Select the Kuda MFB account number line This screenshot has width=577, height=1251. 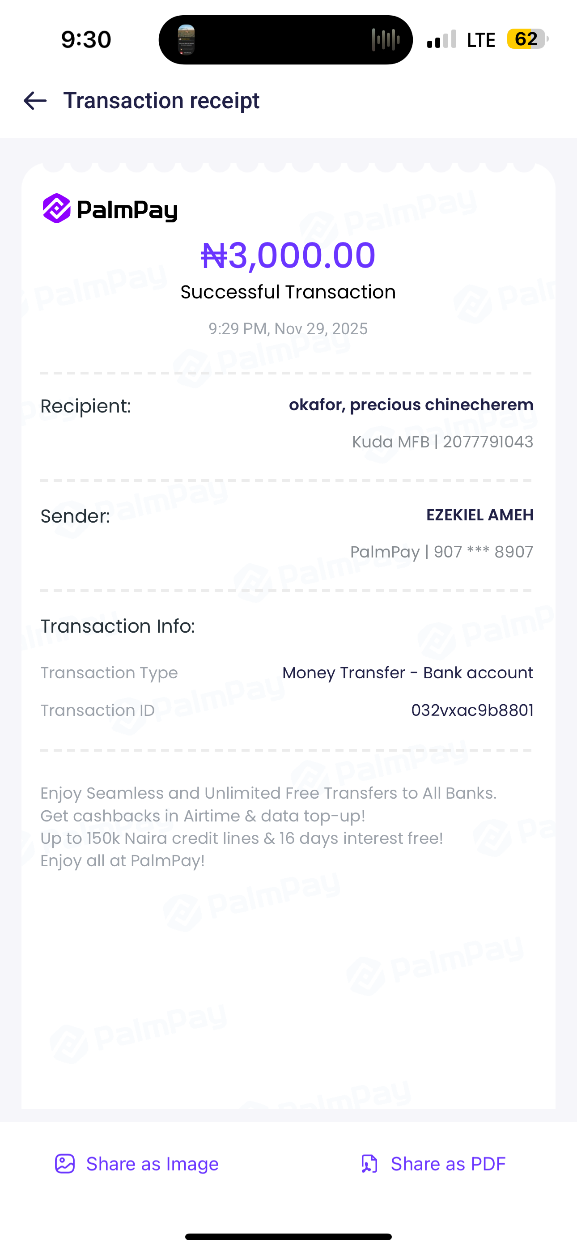(x=442, y=442)
